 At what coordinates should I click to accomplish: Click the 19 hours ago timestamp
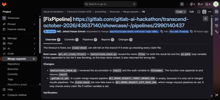pos(201,32)
